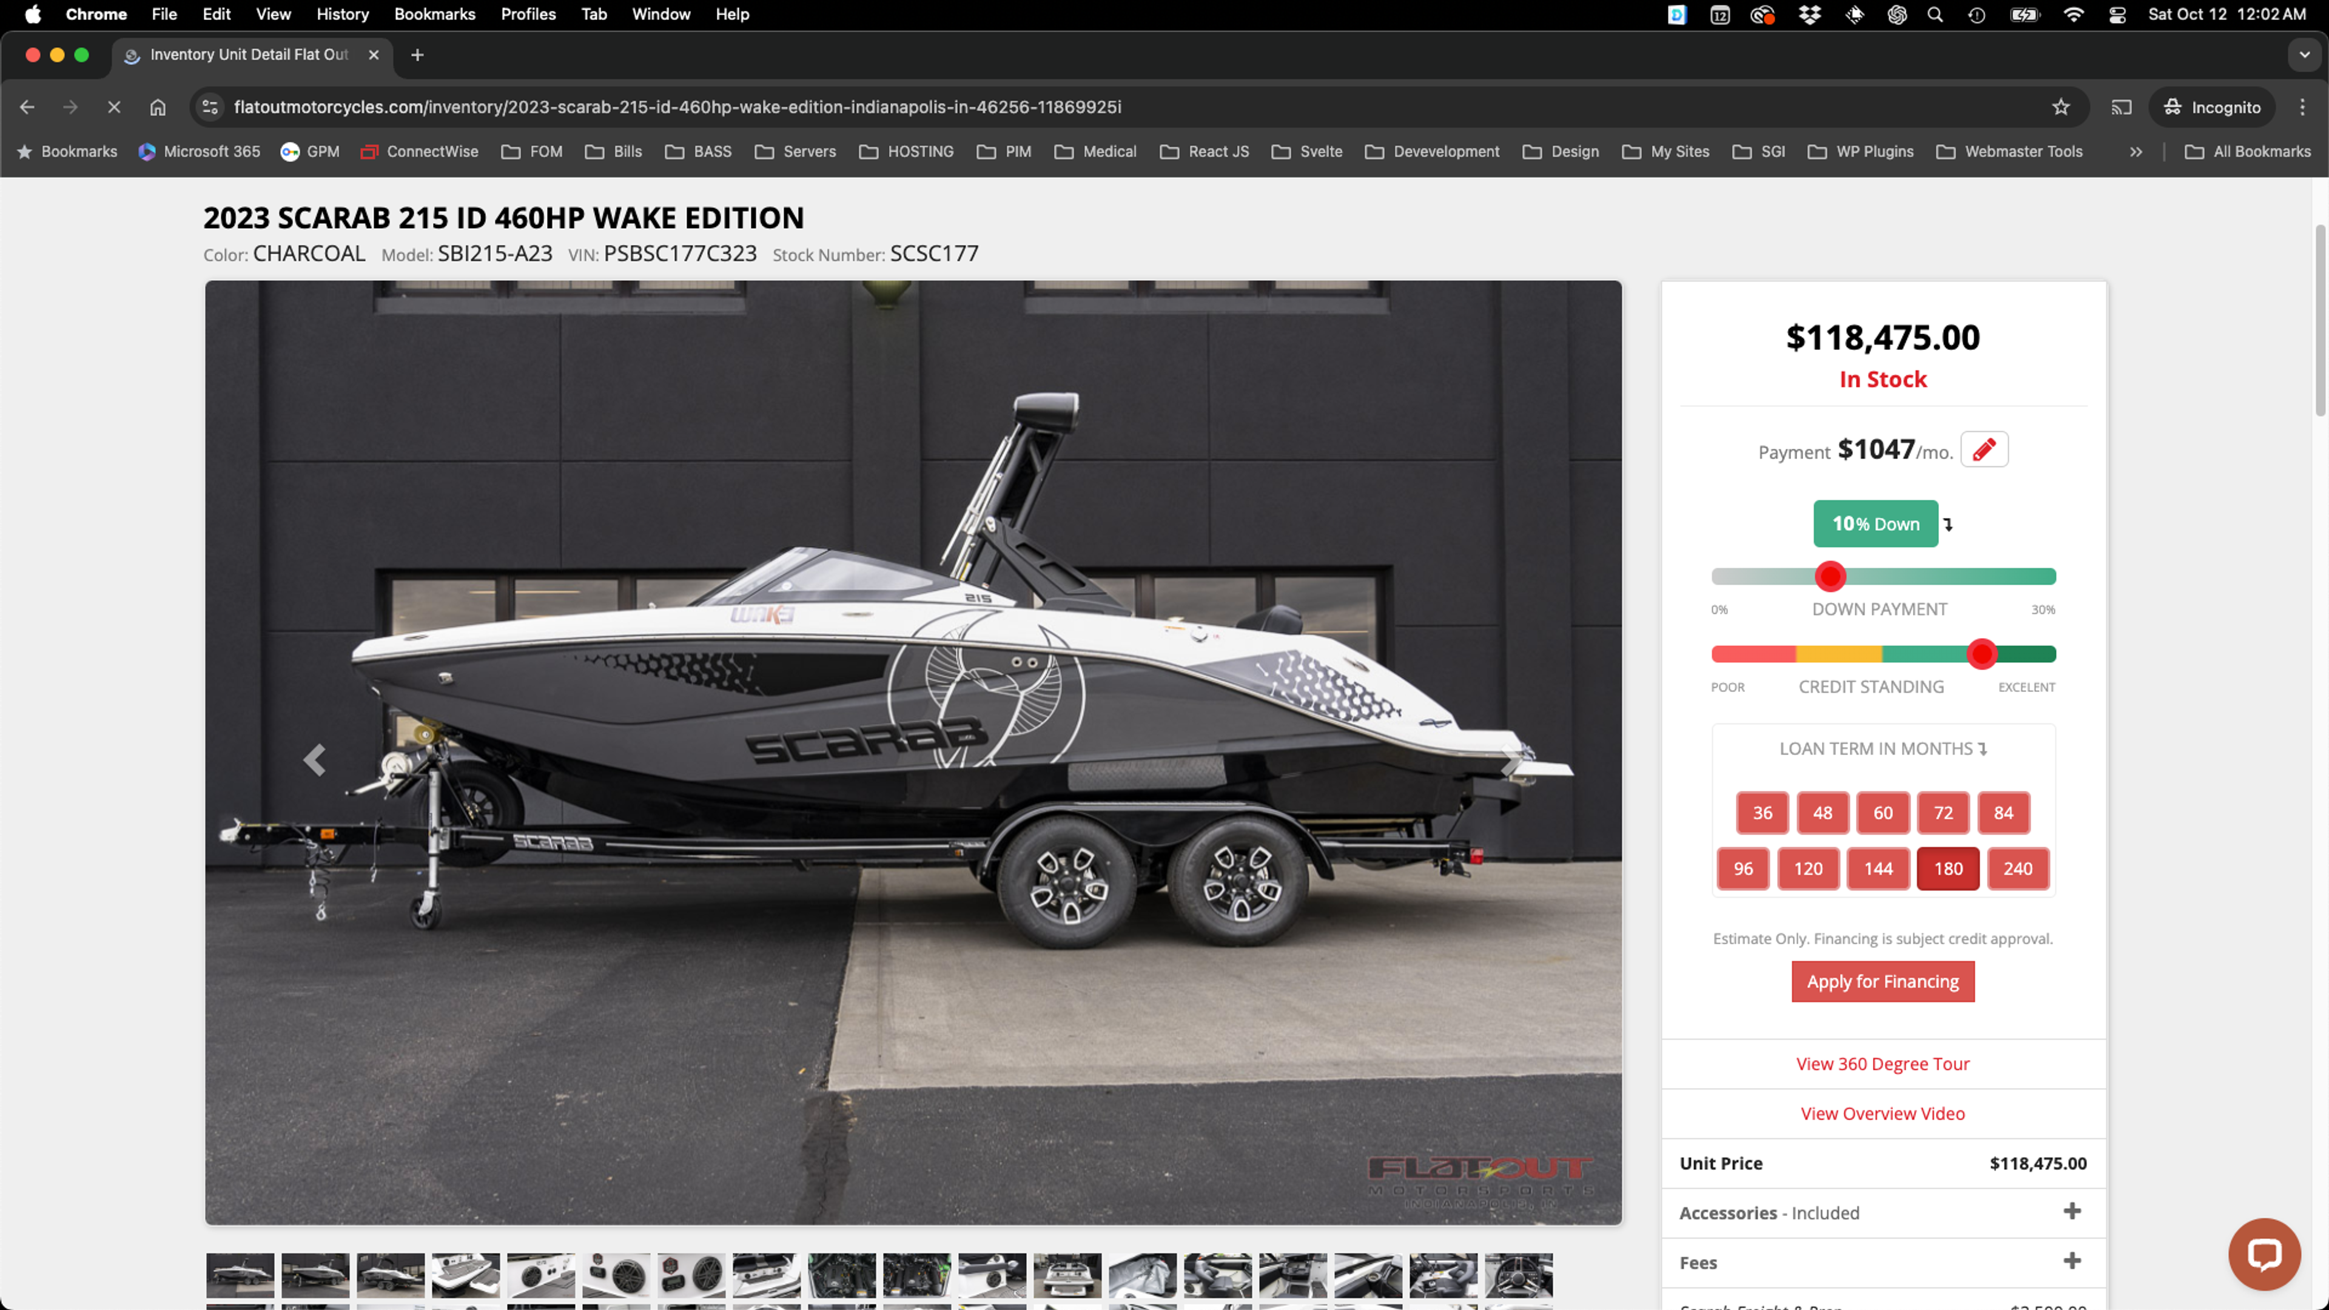
Task: Show hidden bookmarks with the double chevron
Action: click(2136, 152)
